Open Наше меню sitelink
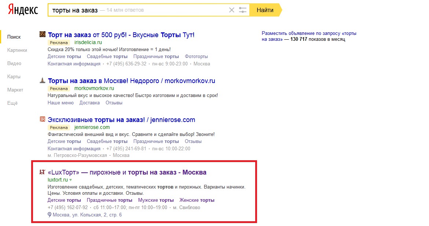 pyautogui.click(x=61, y=103)
